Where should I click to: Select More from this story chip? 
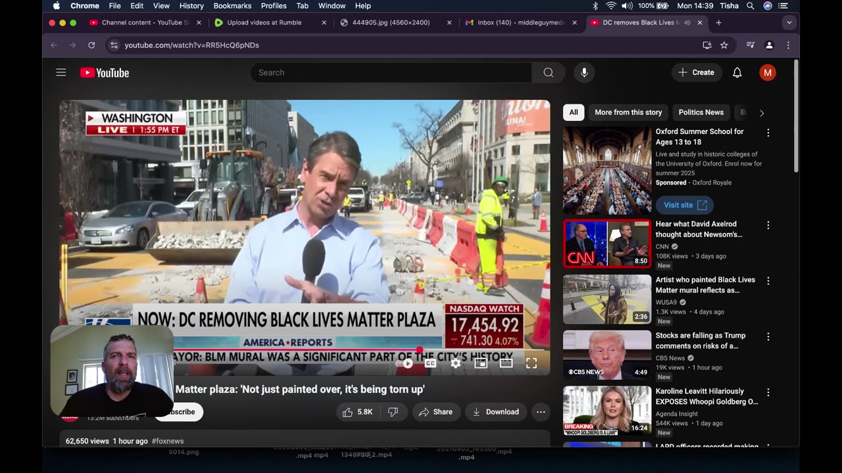pos(628,112)
